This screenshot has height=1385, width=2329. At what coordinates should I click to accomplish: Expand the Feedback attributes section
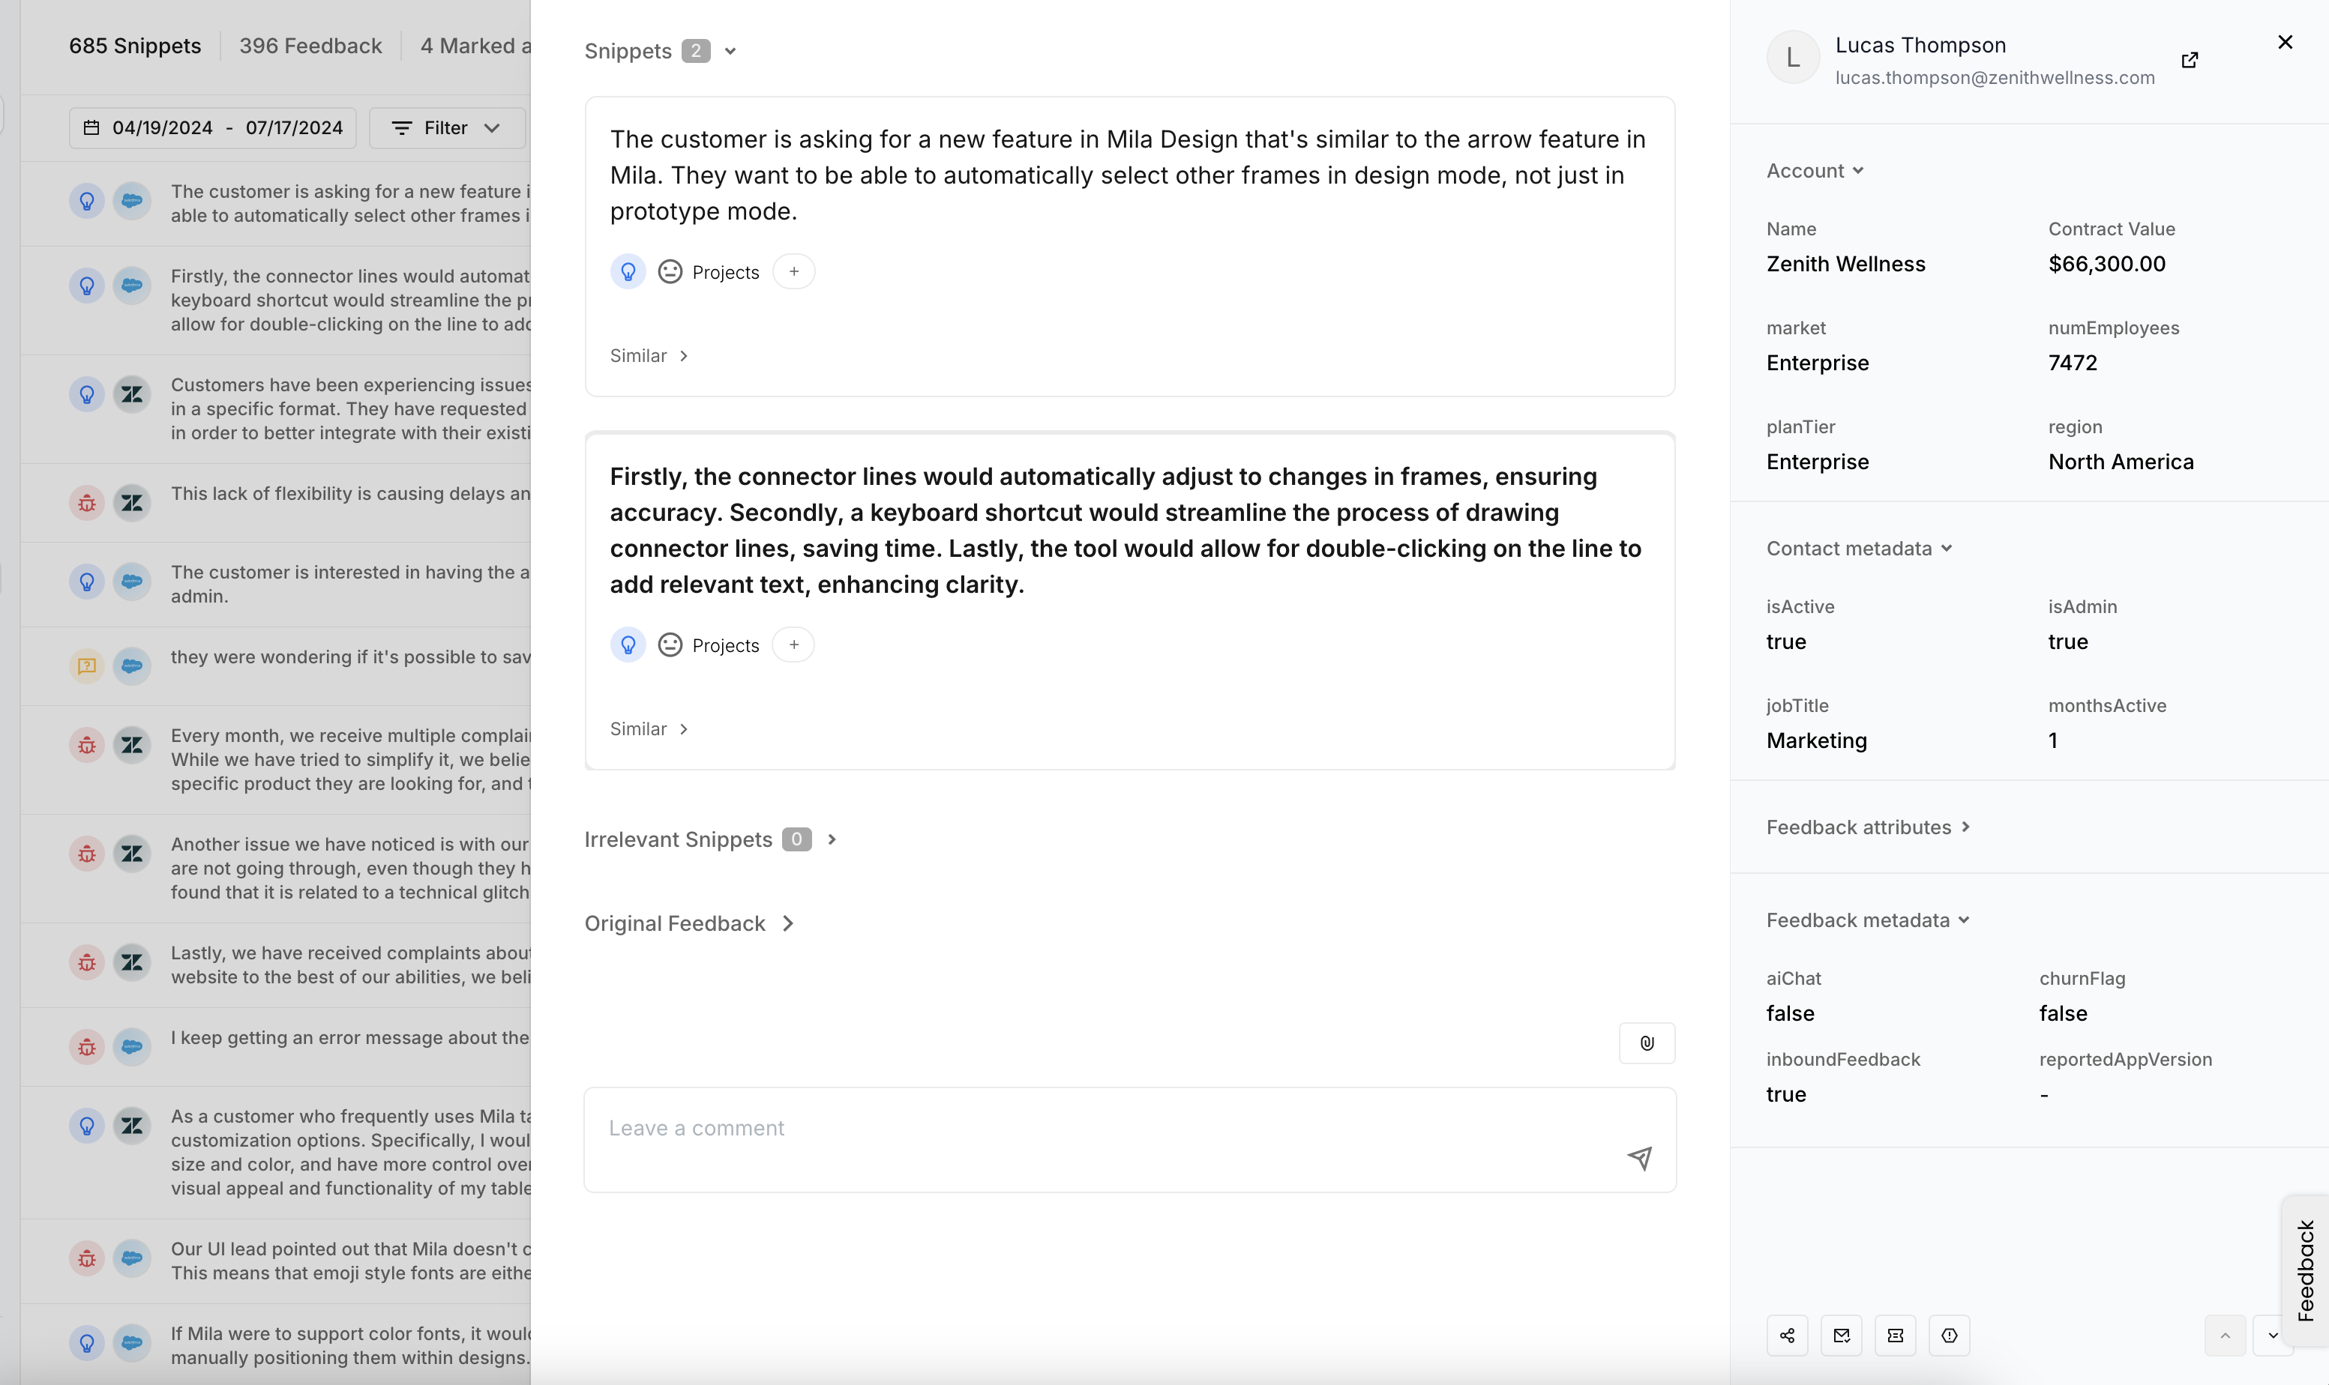pos(1867,827)
